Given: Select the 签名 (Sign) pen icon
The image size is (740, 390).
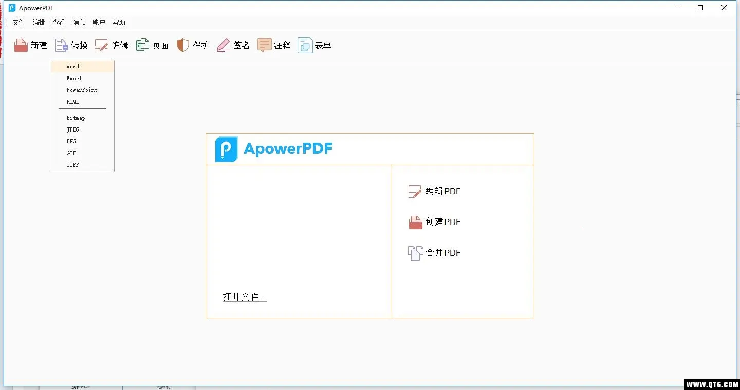Looking at the screenshot, I should 233,45.
